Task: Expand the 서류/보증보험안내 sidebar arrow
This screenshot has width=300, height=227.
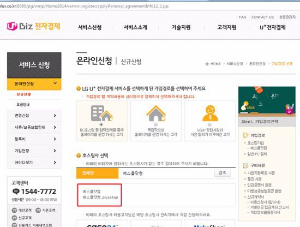Action: pos(55,127)
